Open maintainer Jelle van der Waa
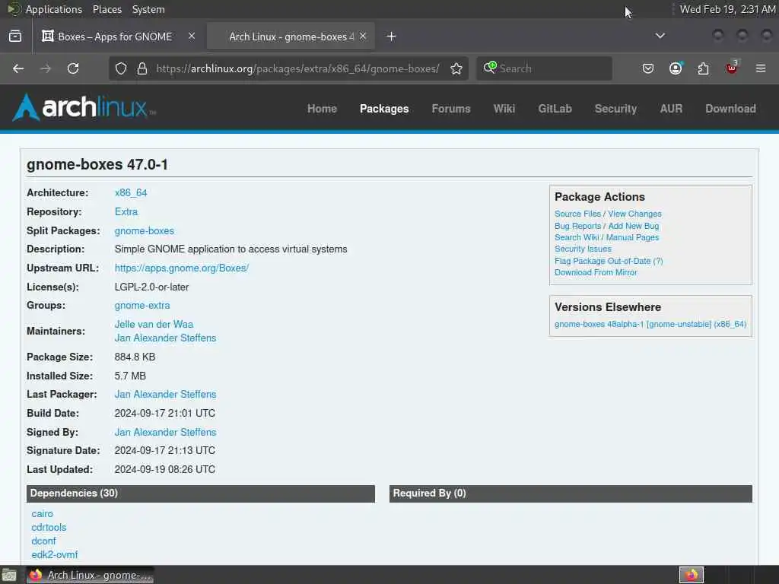Image resolution: width=779 pixels, height=584 pixels. [x=154, y=324]
